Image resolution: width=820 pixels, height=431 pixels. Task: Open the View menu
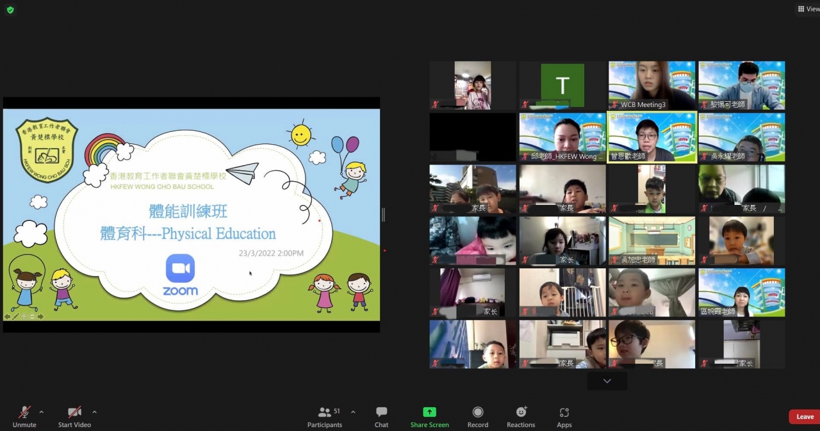[x=807, y=9]
